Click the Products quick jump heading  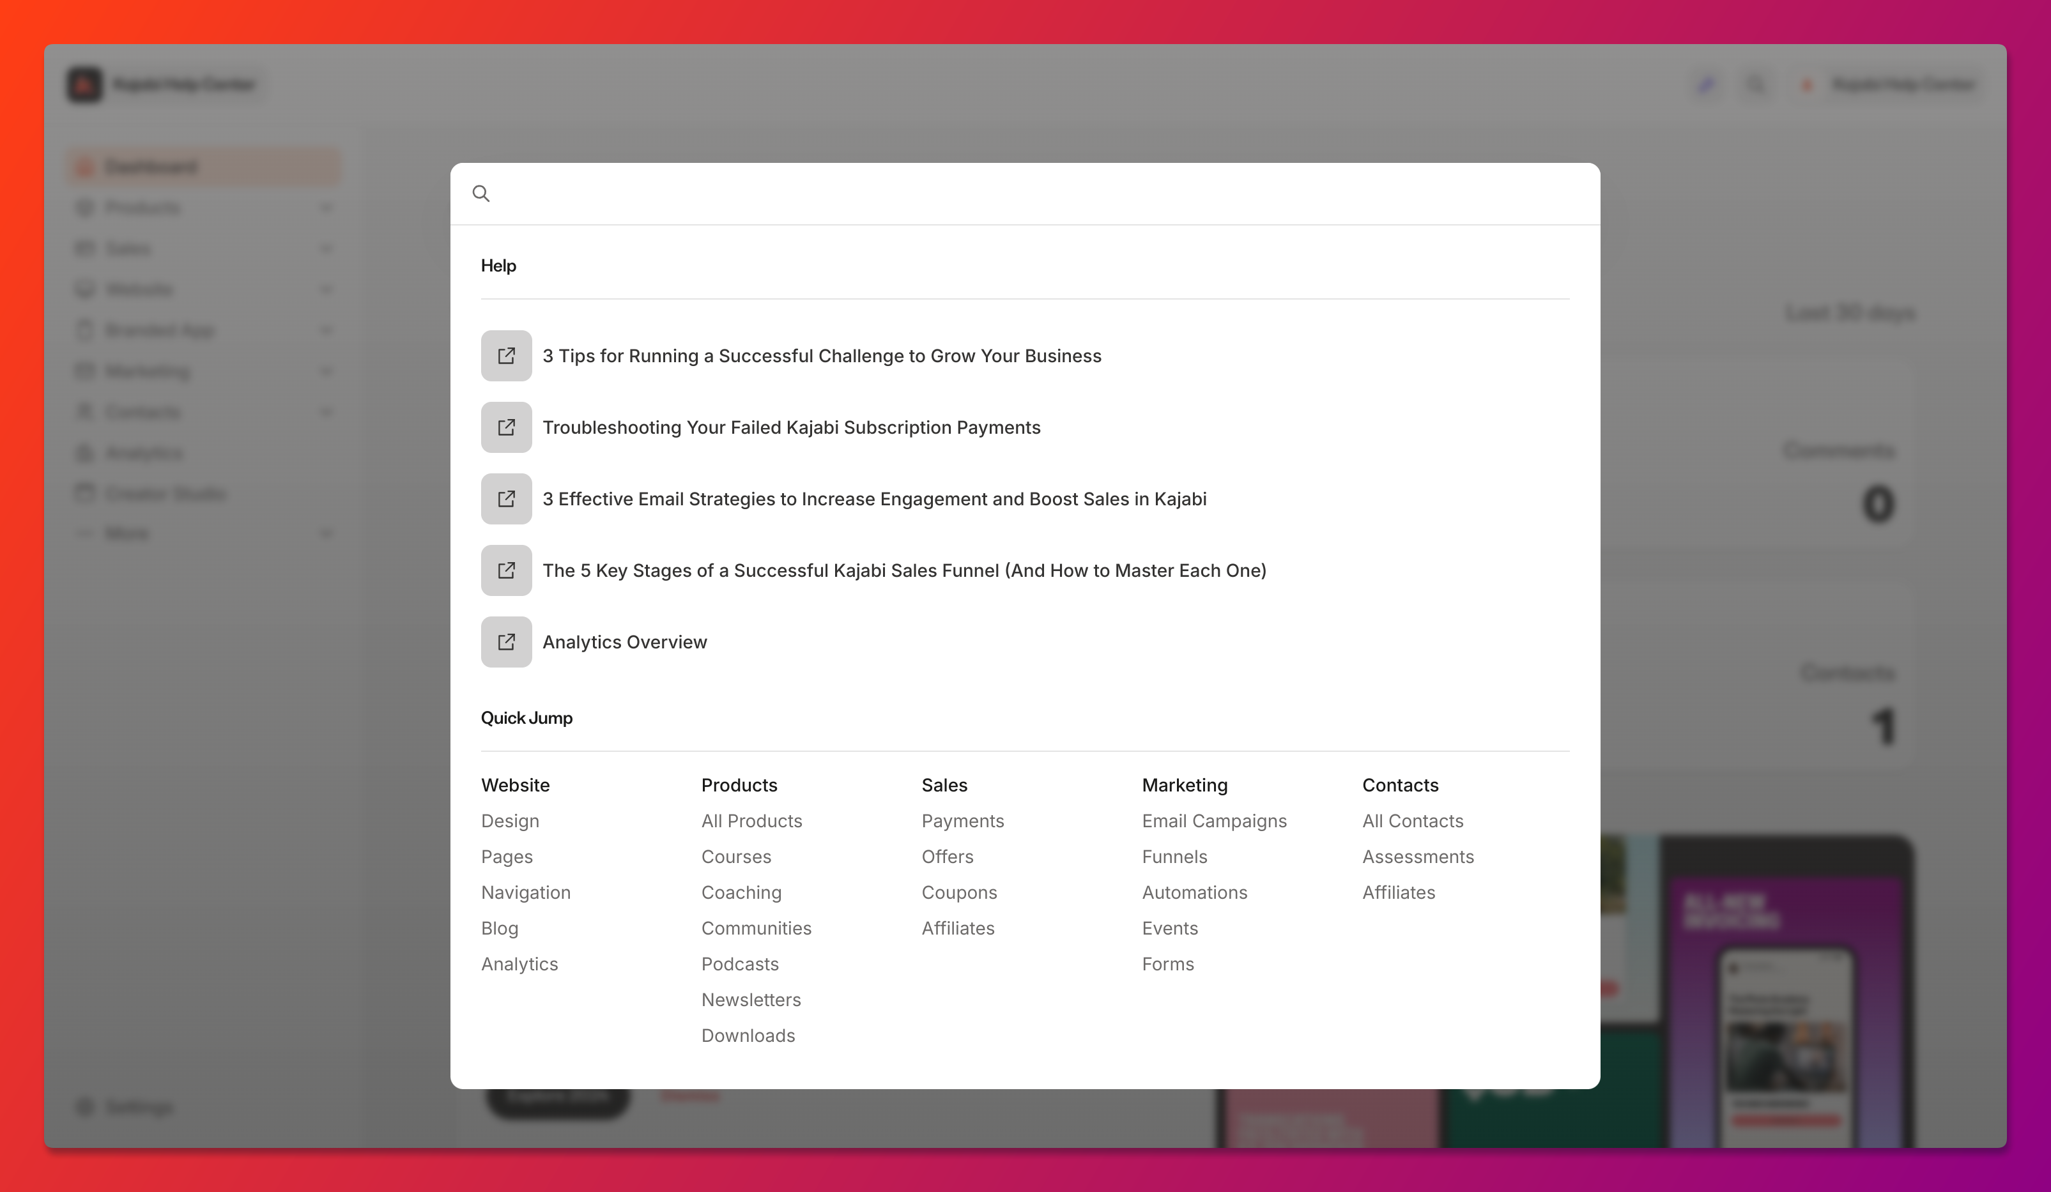pyautogui.click(x=740, y=785)
